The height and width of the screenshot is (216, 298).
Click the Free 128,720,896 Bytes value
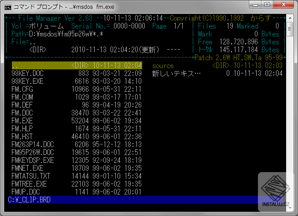coord(239,42)
